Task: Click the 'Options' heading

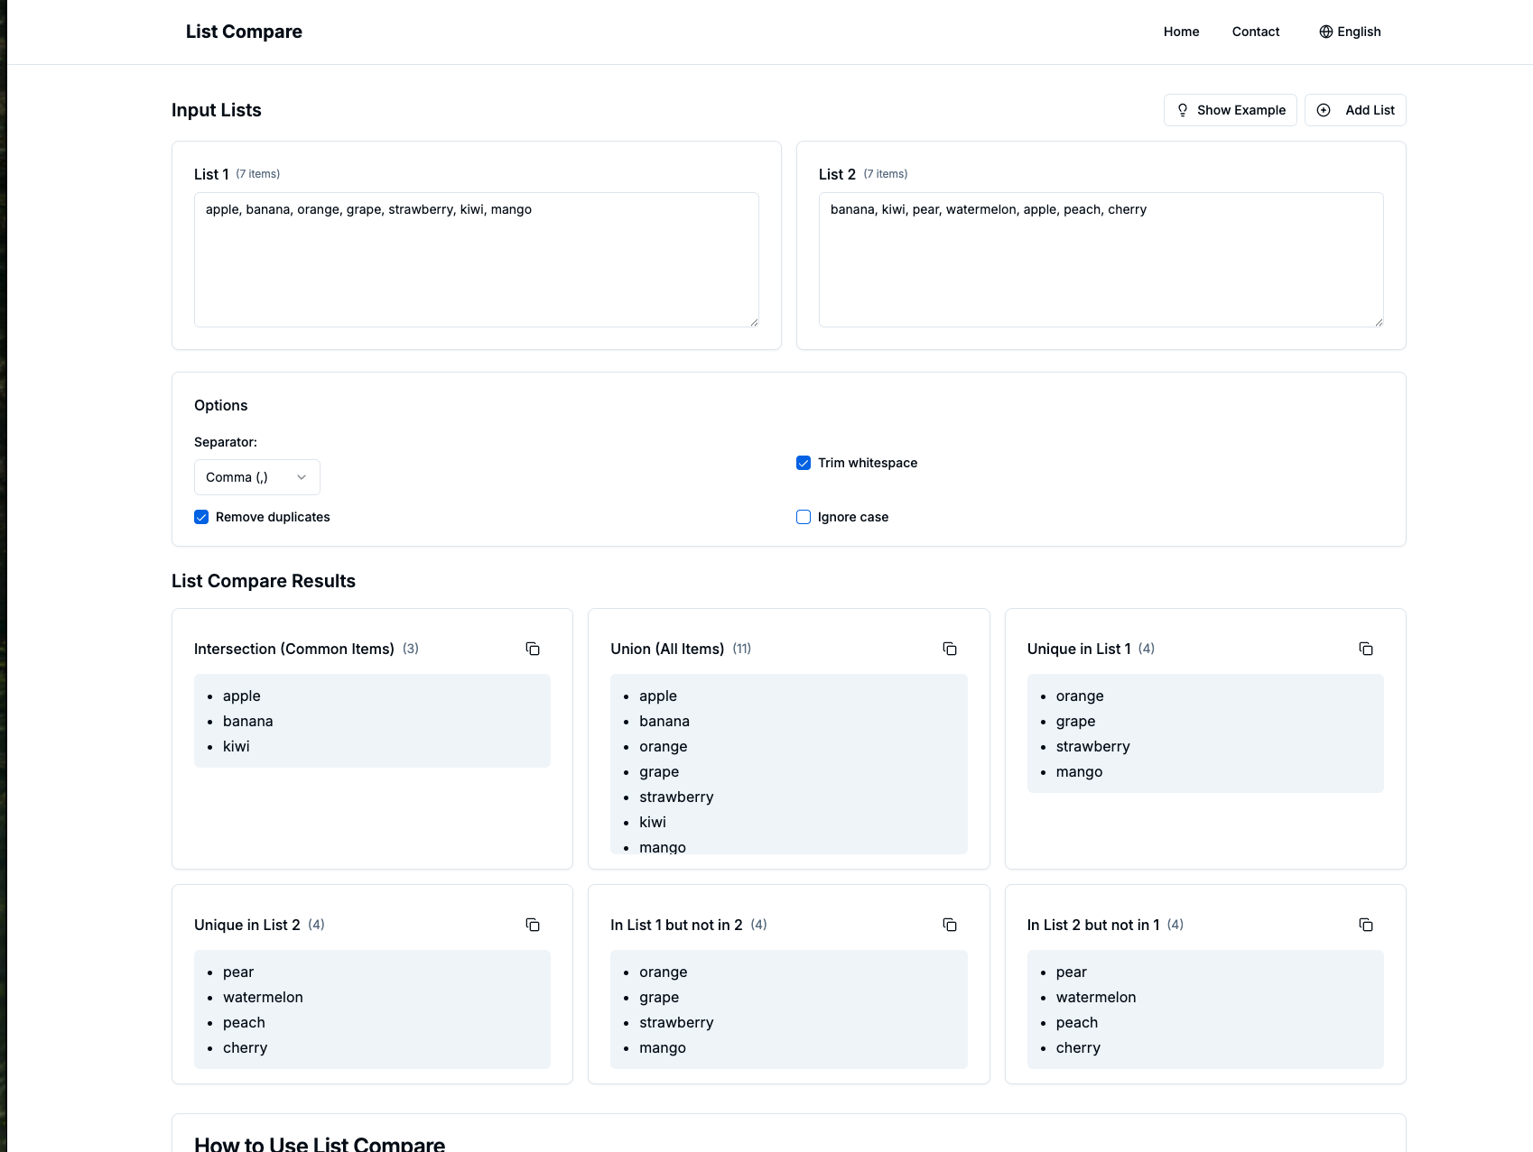Action: [221, 405]
